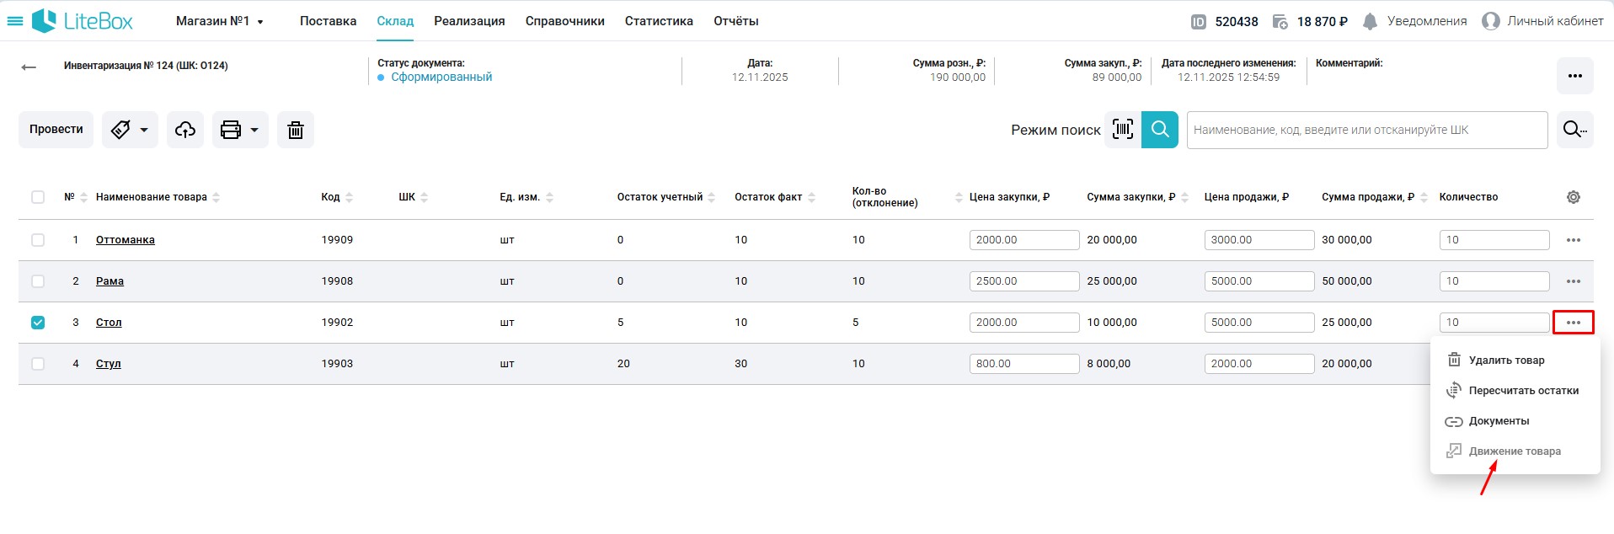Click the teal magnifier search button
This screenshot has width=1614, height=534.
pos(1160,130)
